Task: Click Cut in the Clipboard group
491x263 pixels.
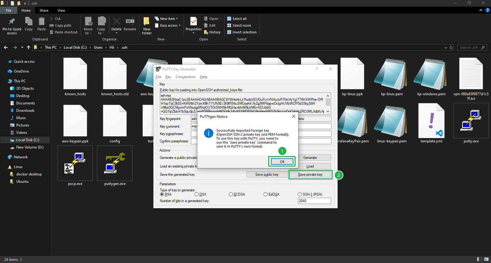Action: coord(55,19)
